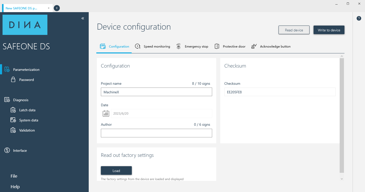
Task: Click the factory settings description text
Action: [142, 179]
